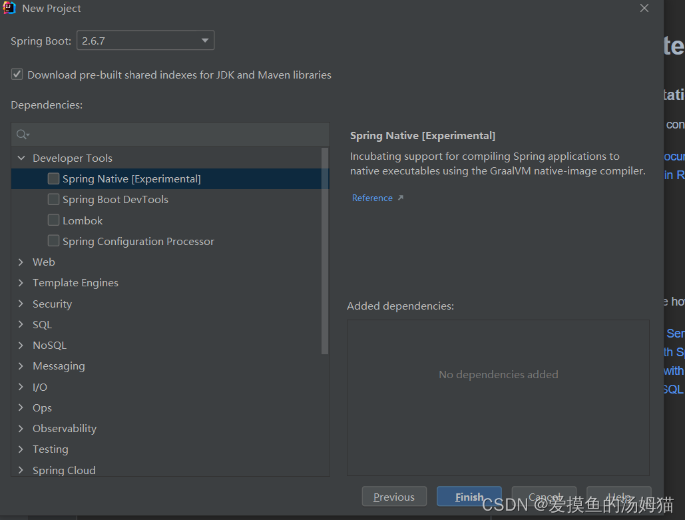Expand the Spring Cloud category
Screen dimensions: 685x520
point(21,470)
